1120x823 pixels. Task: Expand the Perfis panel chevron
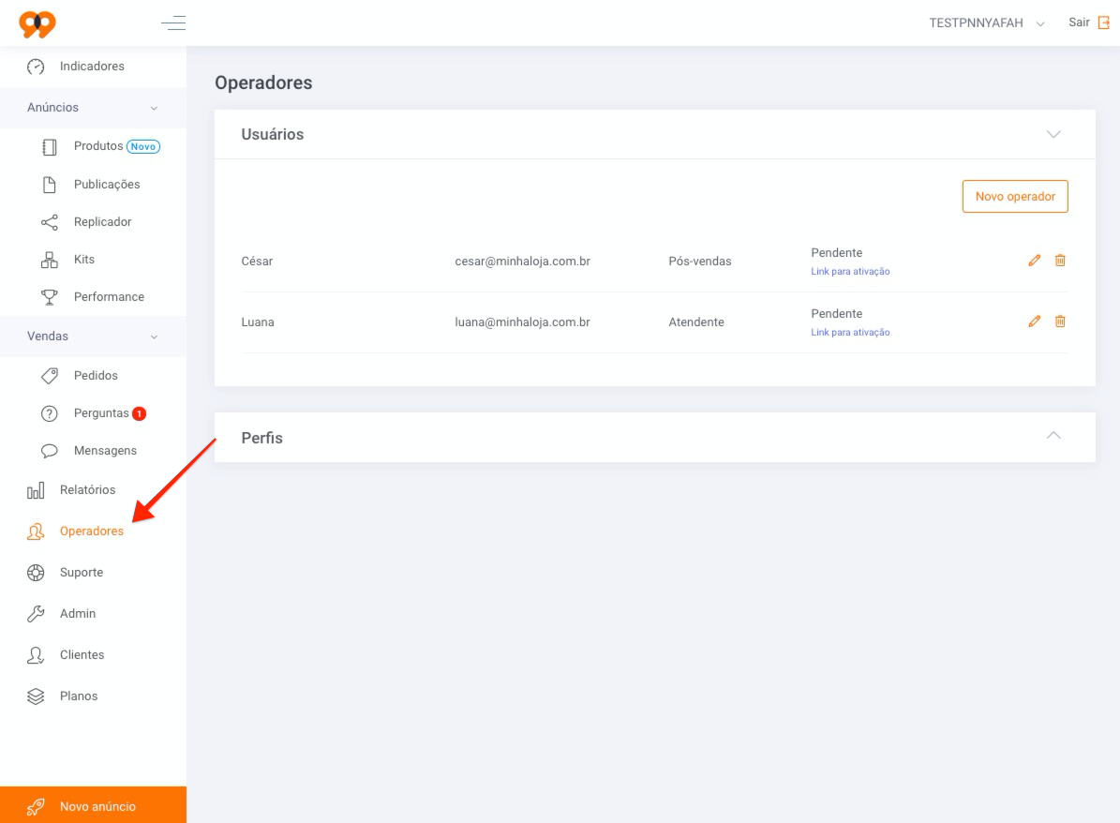point(1053,436)
